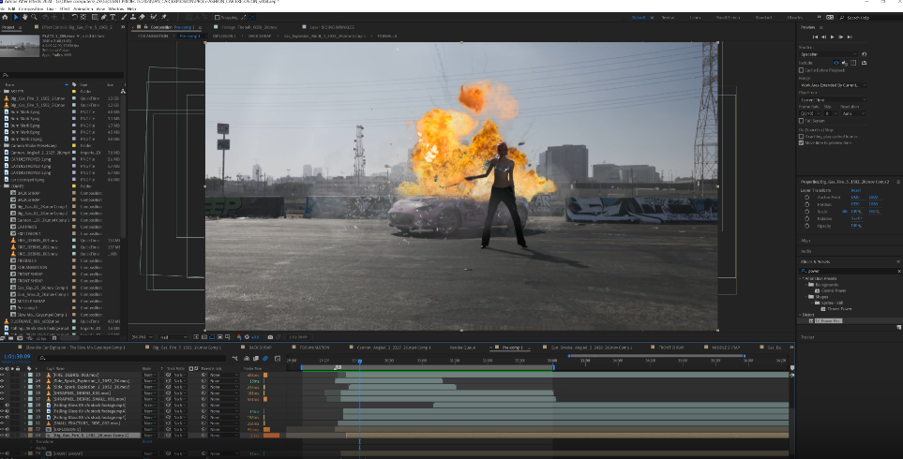Click Reset beside Transform in timeline
This screenshot has width=903, height=459.
(147, 442)
